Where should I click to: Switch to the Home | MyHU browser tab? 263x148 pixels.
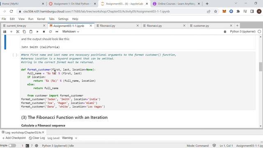click(22, 4)
